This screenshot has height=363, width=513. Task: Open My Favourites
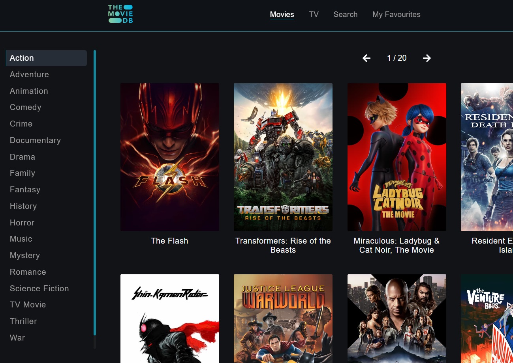[396, 15]
